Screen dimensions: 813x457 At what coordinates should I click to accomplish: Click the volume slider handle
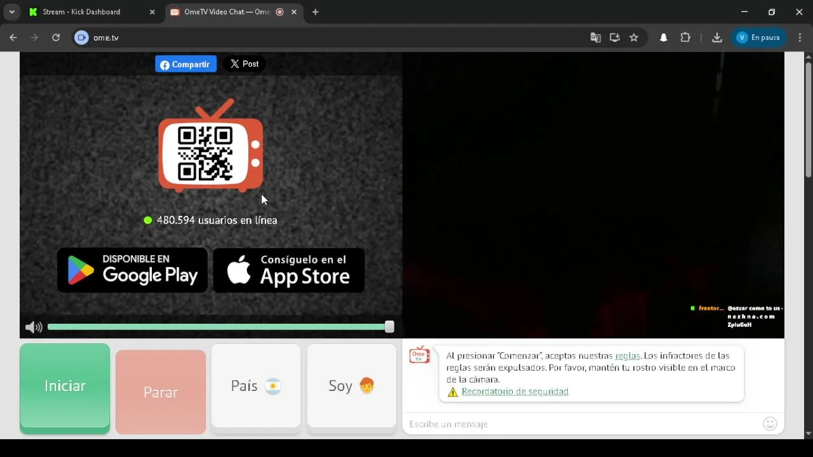[x=389, y=327]
